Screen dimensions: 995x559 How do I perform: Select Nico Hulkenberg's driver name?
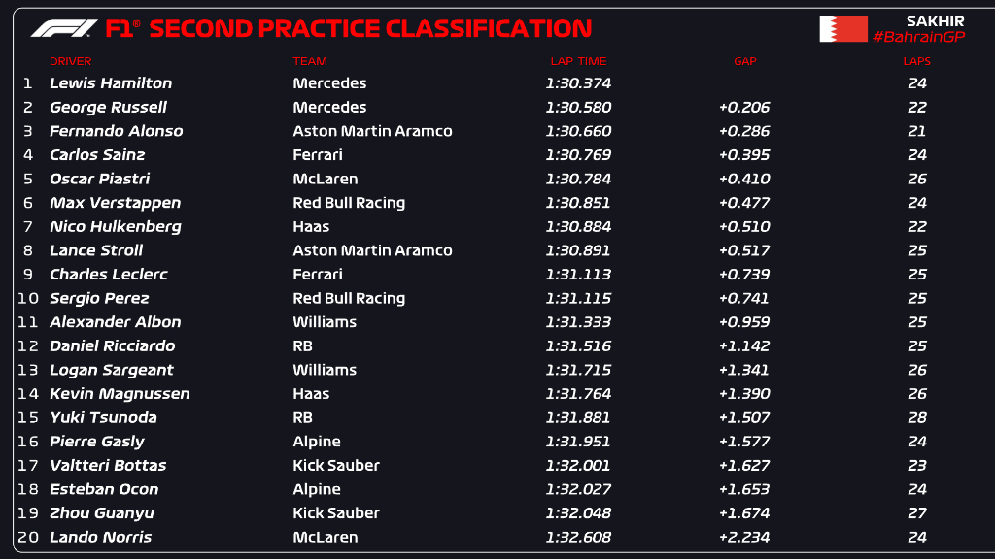coord(116,226)
